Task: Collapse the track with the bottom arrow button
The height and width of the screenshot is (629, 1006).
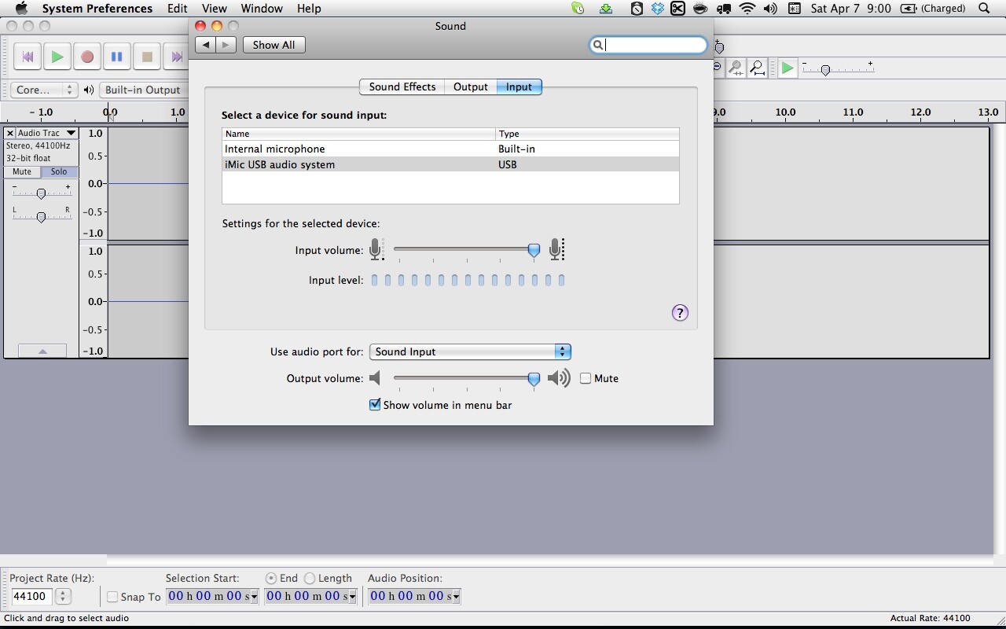Action: pyautogui.click(x=42, y=351)
